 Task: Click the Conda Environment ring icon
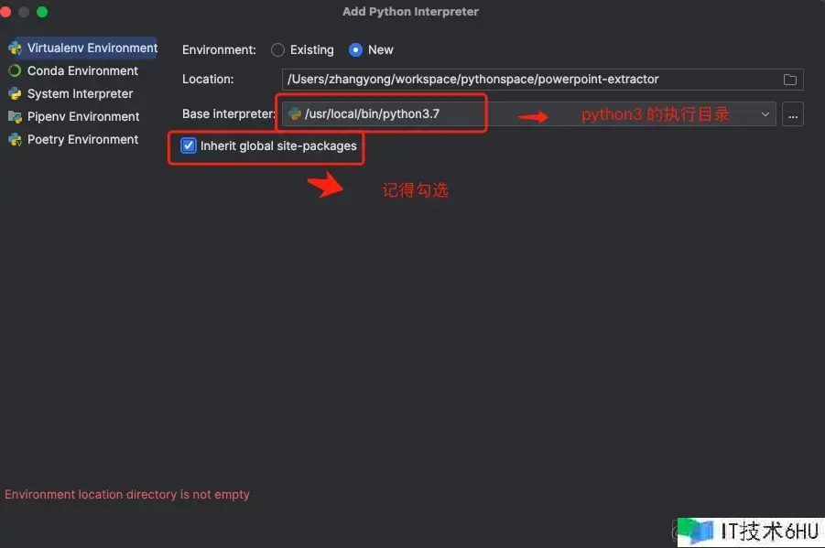tap(15, 71)
